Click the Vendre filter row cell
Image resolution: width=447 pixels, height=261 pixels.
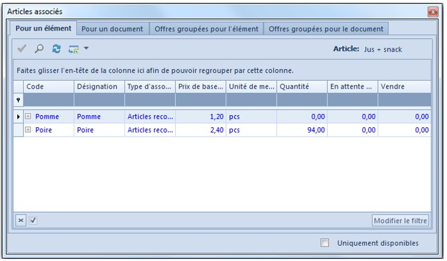click(x=405, y=100)
